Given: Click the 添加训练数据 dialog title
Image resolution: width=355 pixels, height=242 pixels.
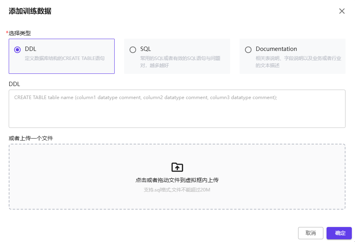Looking at the screenshot, I should tap(30, 11).
